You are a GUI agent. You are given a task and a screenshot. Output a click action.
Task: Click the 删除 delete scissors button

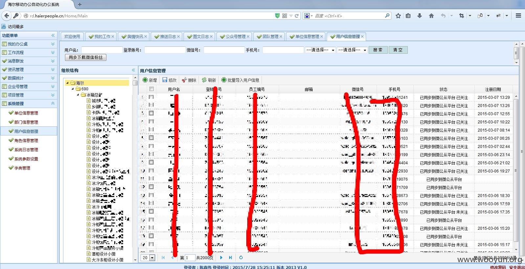point(189,80)
